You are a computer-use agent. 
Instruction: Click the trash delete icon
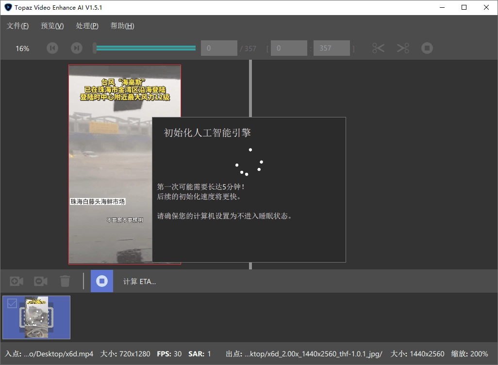[65, 281]
